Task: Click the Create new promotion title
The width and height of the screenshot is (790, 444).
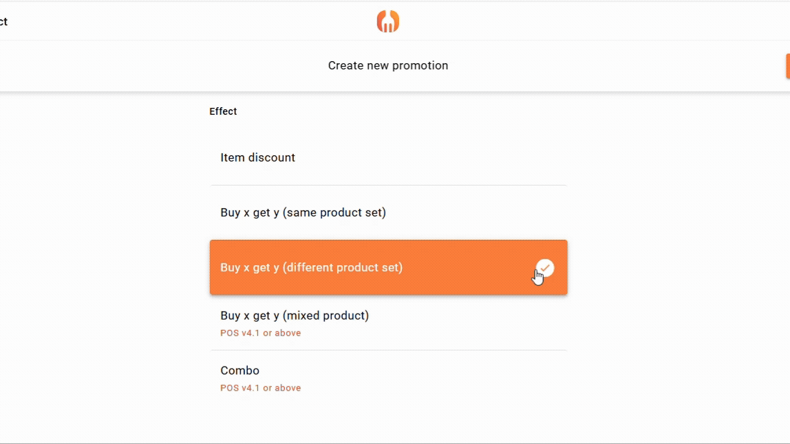Action: pos(388,65)
